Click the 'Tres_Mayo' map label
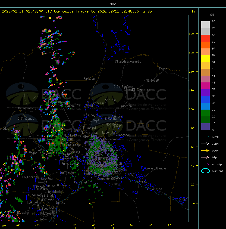The image size is (226, 229). click(x=90, y=115)
